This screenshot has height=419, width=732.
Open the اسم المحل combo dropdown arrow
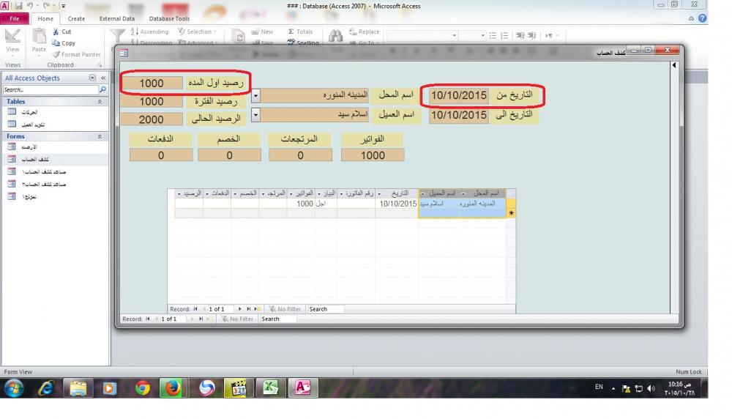click(x=255, y=96)
